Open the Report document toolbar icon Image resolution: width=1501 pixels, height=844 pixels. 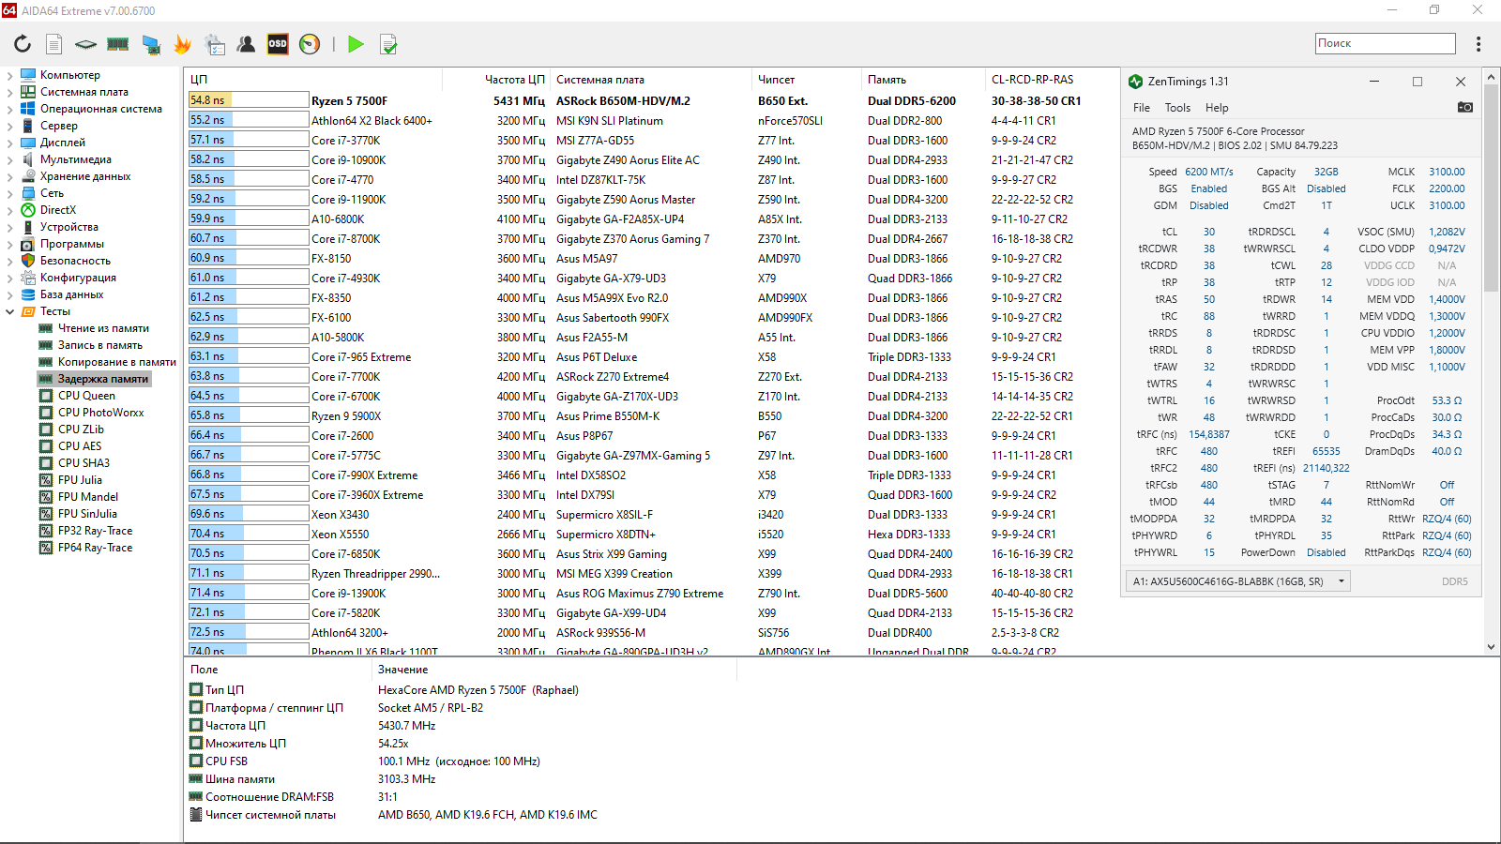coord(54,44)
